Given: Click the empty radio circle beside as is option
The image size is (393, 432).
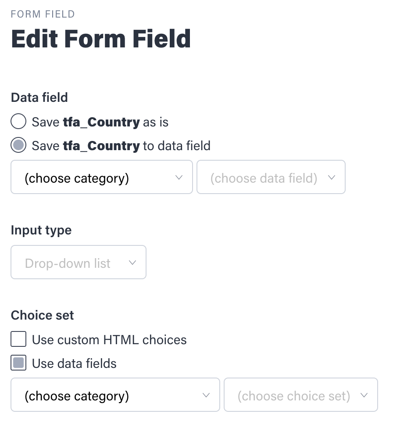Looking at the screenshot, I should 18,122.
